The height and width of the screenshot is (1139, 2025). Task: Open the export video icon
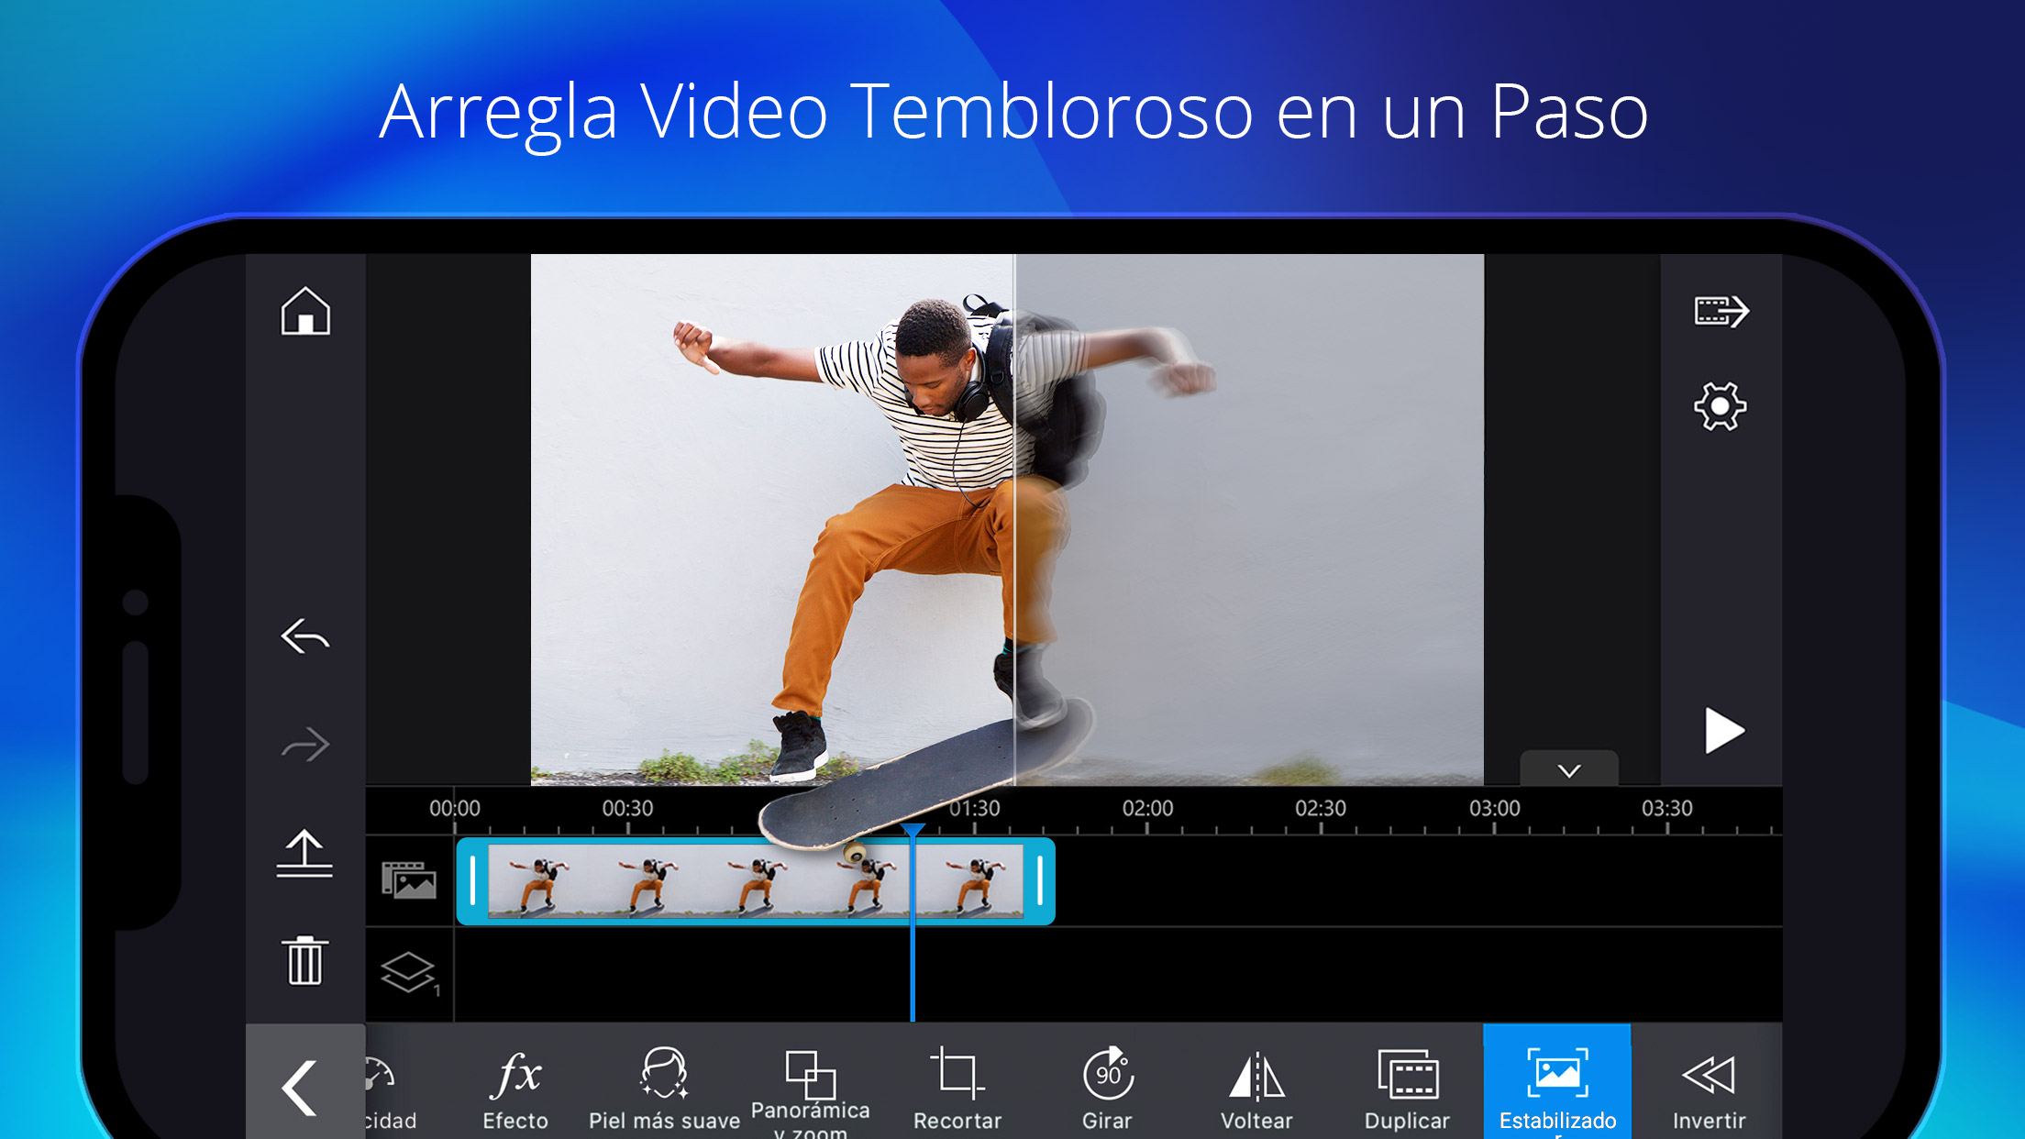tap(1721, 311)
